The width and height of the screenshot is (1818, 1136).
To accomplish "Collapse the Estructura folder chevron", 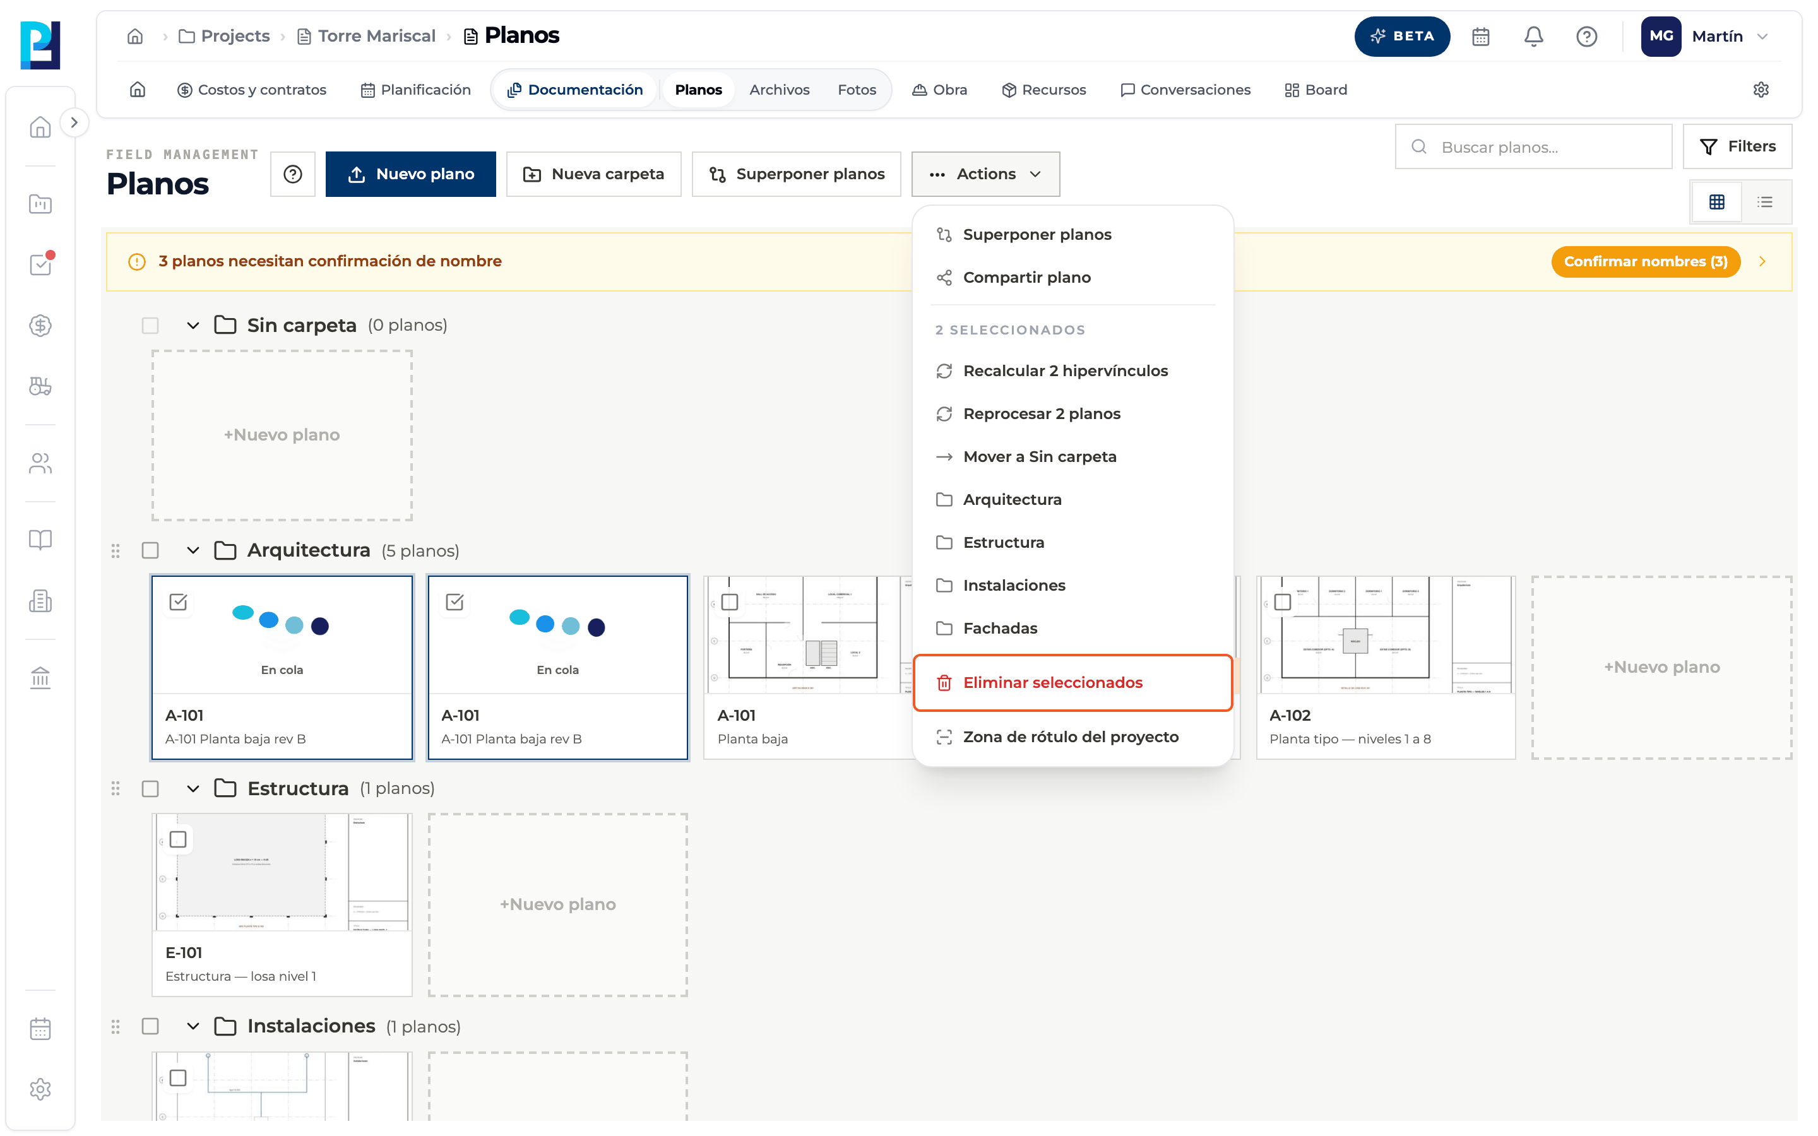I will click(193, 788).
